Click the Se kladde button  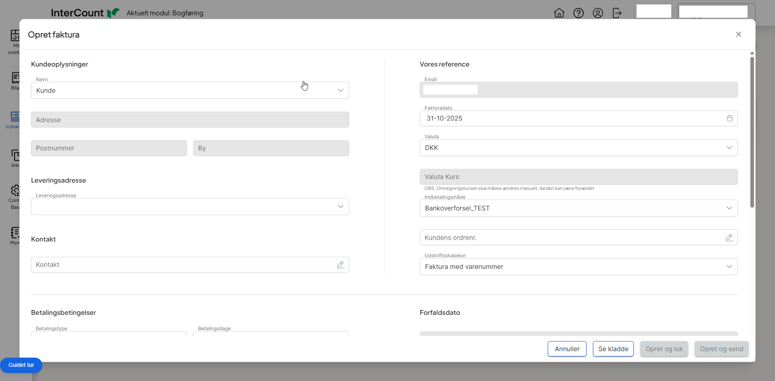(613, 349)
